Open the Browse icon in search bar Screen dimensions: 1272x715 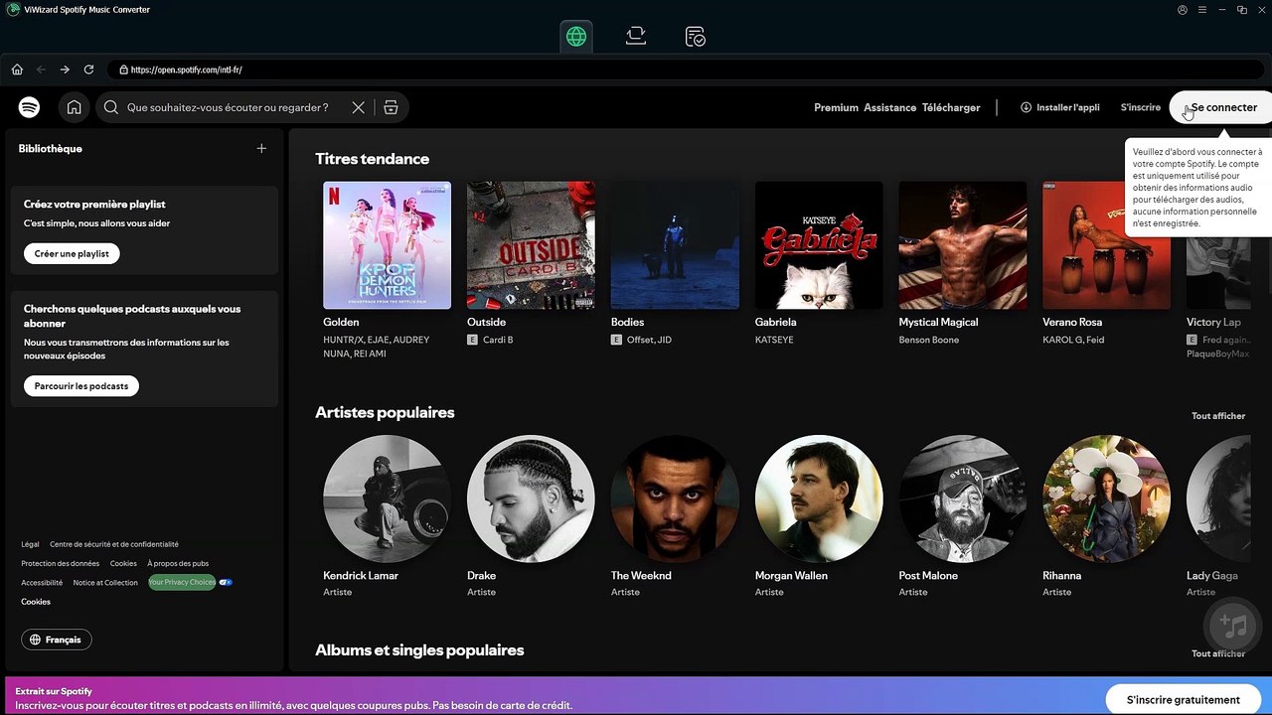coord(391,107)
